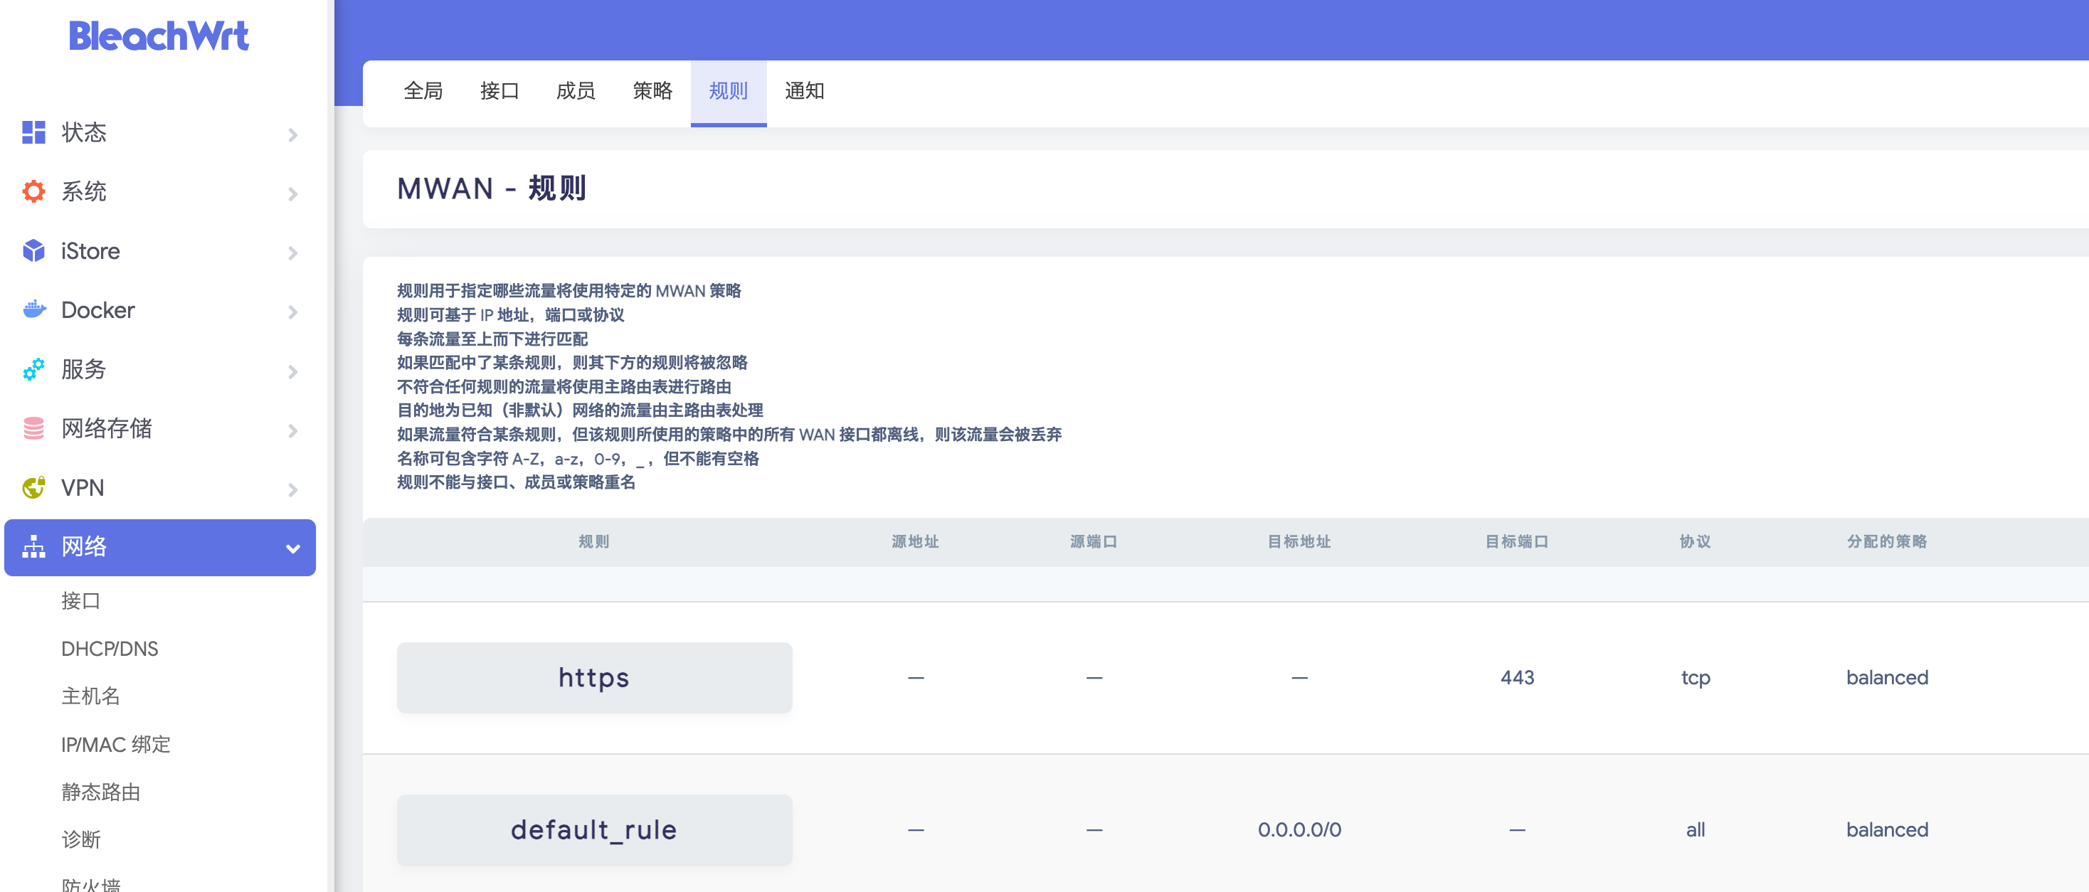
Task: Switch to the 全局 tab
Action: click(423, 92)
